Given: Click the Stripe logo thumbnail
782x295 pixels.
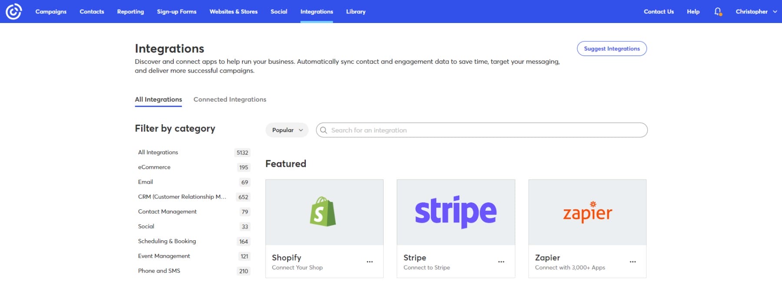Looking at the screenshot, I should pyautogui.click(x=456, y=212).
